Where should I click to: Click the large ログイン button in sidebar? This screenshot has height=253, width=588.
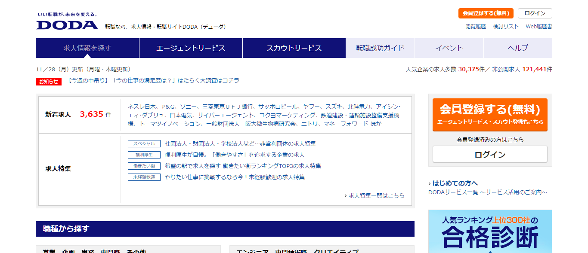tap(490, 155)
